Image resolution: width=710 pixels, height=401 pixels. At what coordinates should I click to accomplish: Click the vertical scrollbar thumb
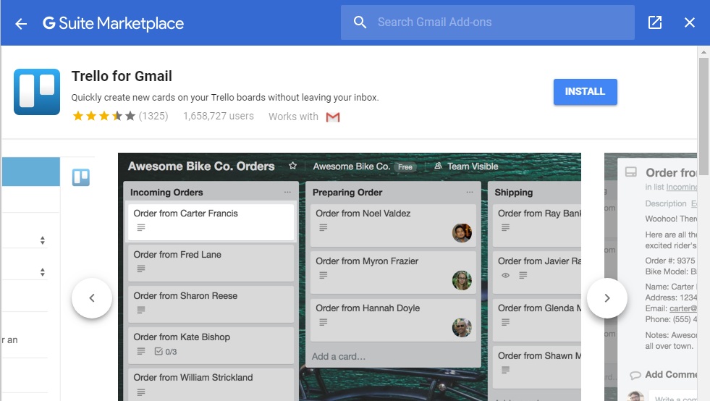(x=703, y=116)
